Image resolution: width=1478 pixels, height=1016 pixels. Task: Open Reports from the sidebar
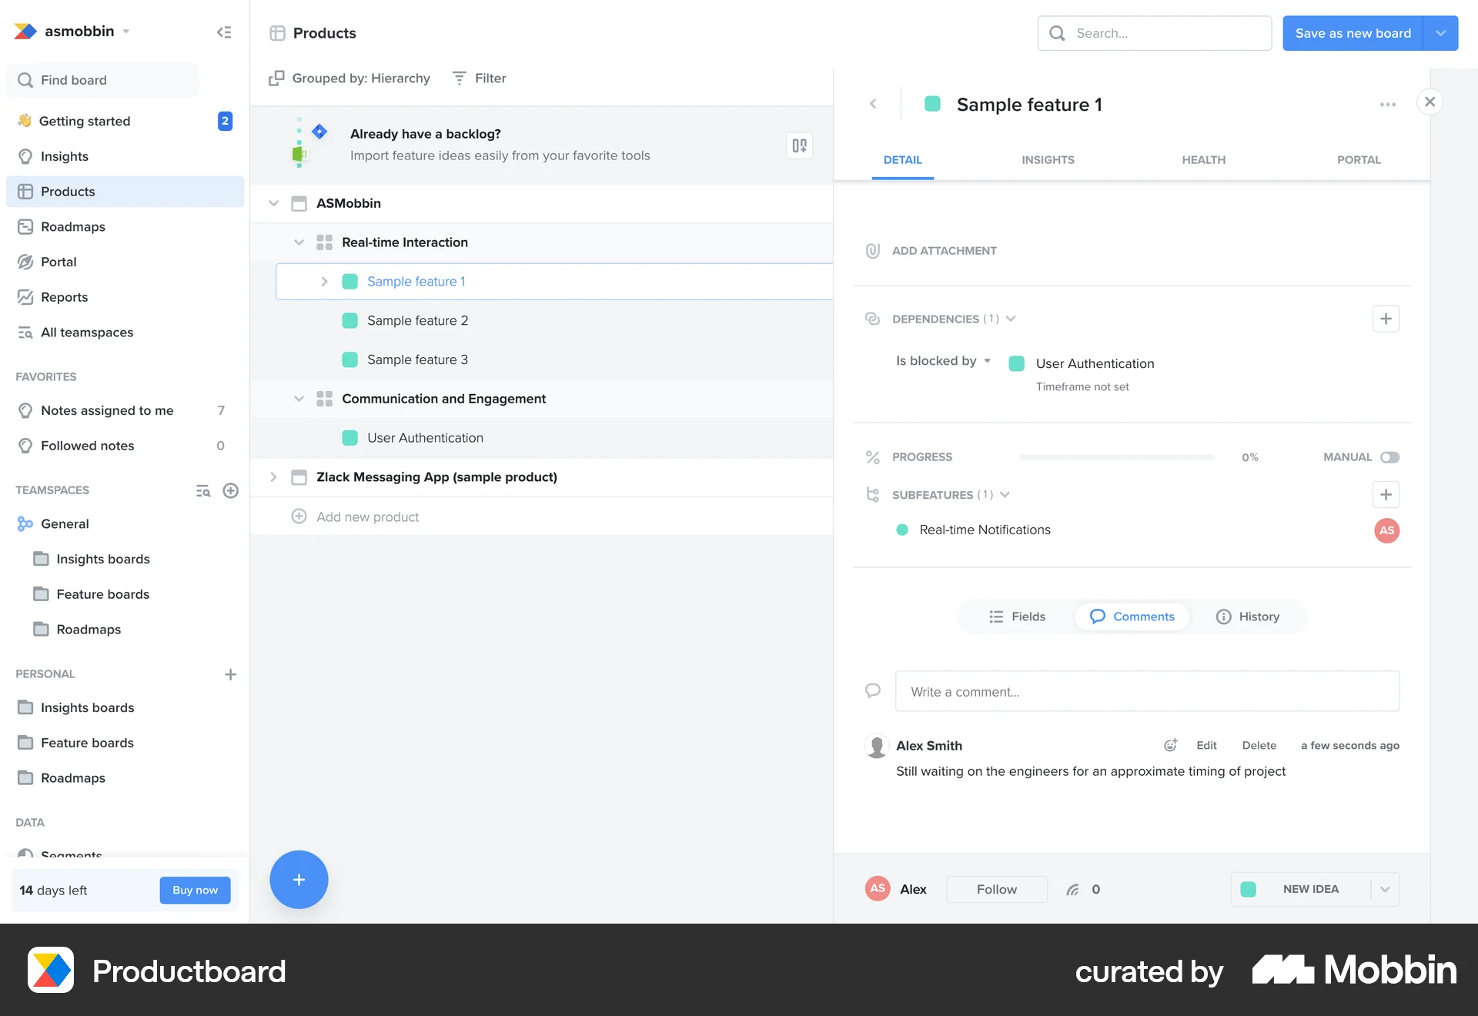pyautogui.click(x=64, y=297)
